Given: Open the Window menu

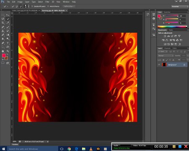Looking at the screenshot, I should pos(66,2).
